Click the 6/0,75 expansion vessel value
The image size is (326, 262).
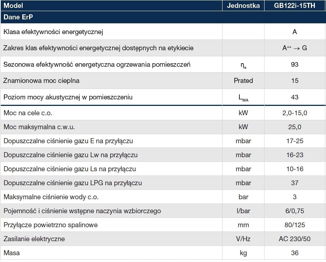click(295, 211)
